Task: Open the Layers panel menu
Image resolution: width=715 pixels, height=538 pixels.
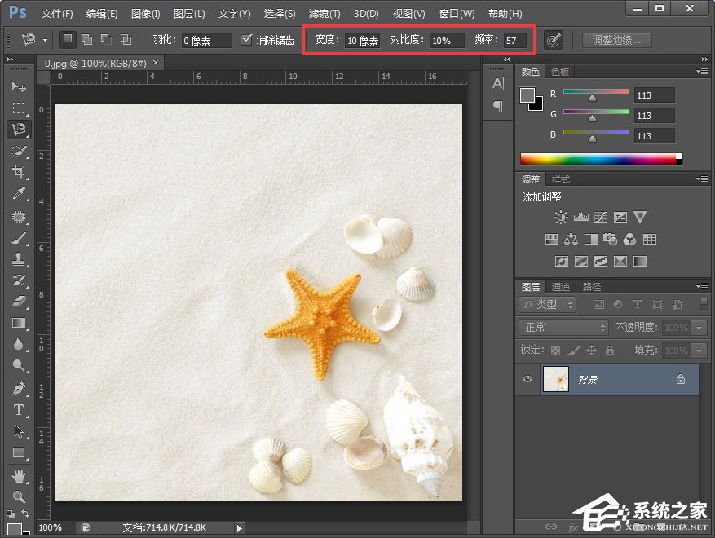Action: coord(702,286)
